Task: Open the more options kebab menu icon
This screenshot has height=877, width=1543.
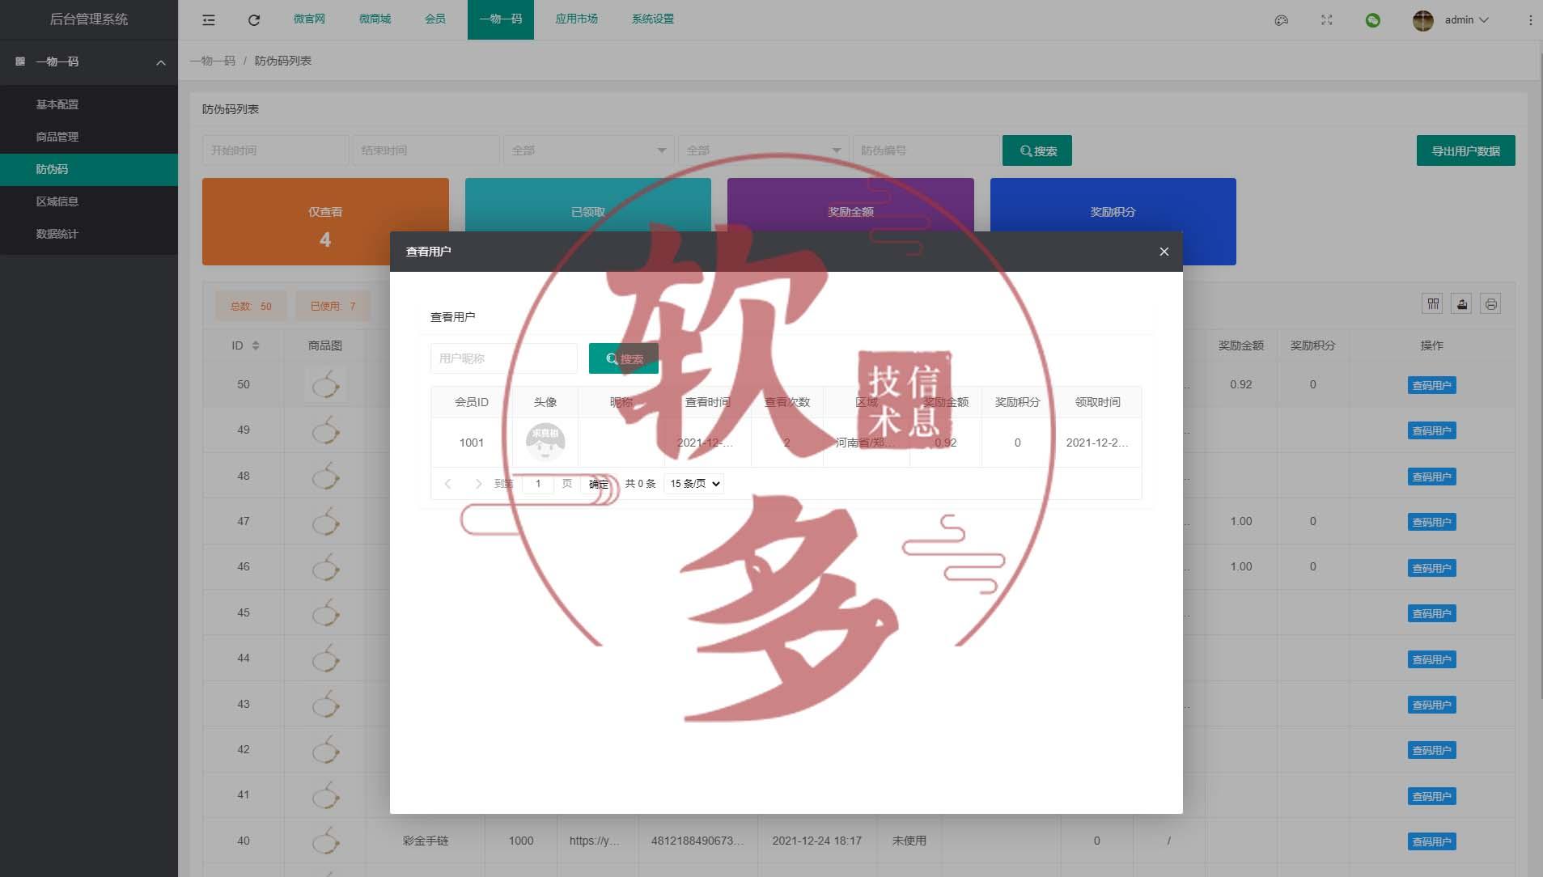Action: click(x=1528, y=19)
